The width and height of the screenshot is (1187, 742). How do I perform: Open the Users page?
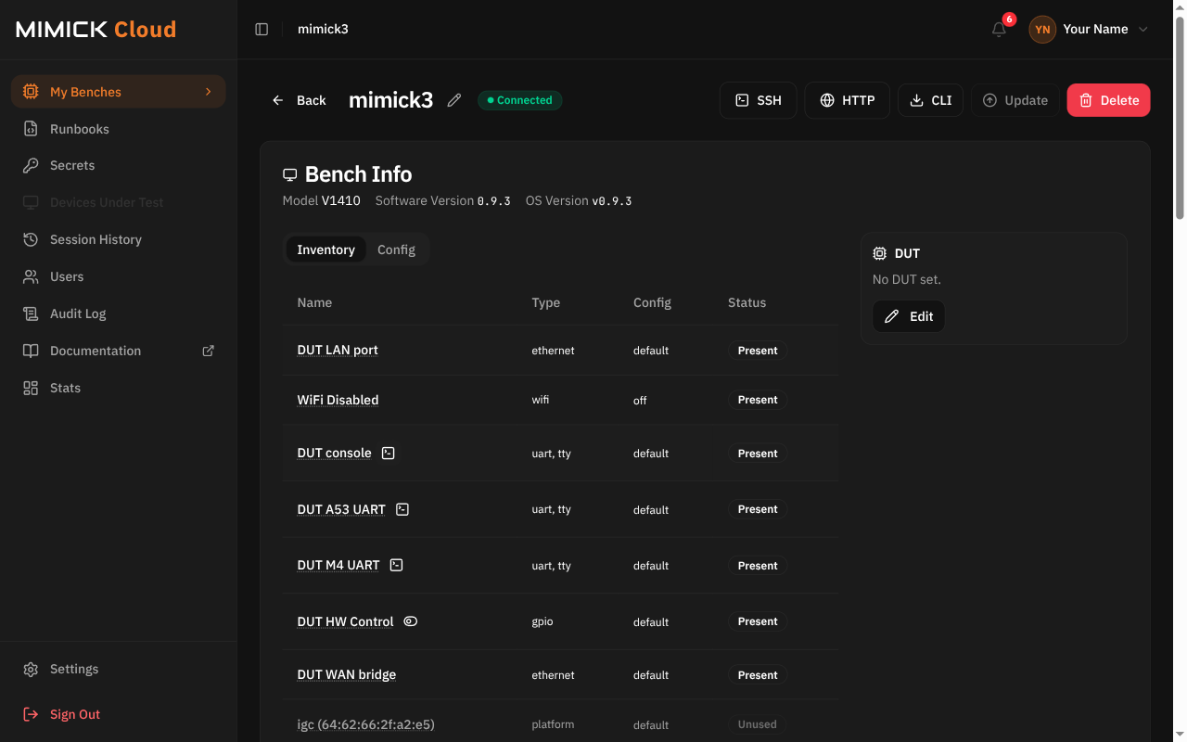(119, 276)
